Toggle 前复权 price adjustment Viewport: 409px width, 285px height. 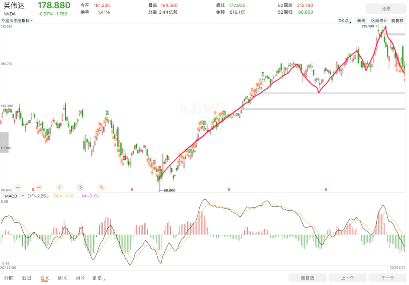pyautogui.click(x=397, y=21)
